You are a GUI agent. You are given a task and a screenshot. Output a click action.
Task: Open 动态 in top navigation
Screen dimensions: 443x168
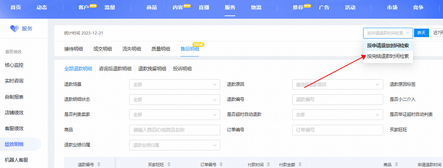click(x=42, y=7)
